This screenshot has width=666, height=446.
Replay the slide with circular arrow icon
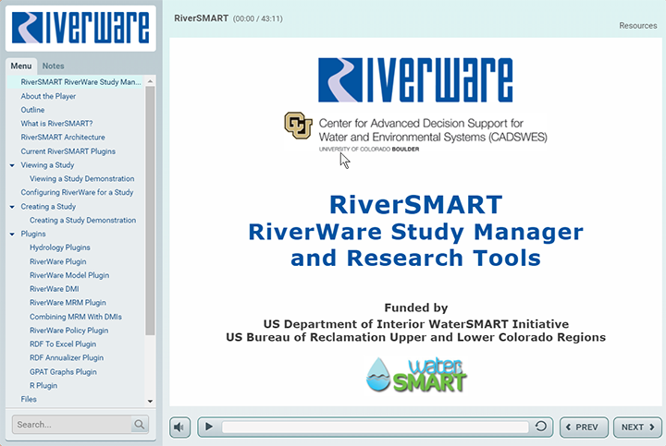point(541,426)
